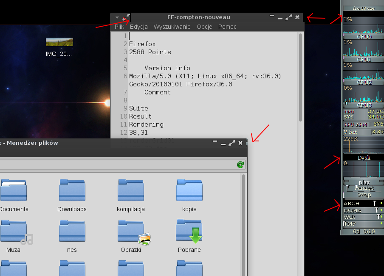Open the Pomoc menu

[227, 27]
